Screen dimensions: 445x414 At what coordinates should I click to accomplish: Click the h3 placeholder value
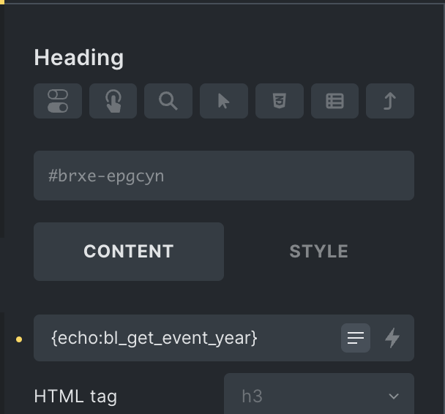tap(252, 396)
